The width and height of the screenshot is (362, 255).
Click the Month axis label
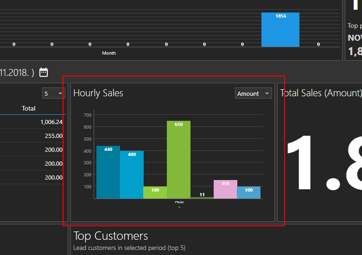point(109,53)
